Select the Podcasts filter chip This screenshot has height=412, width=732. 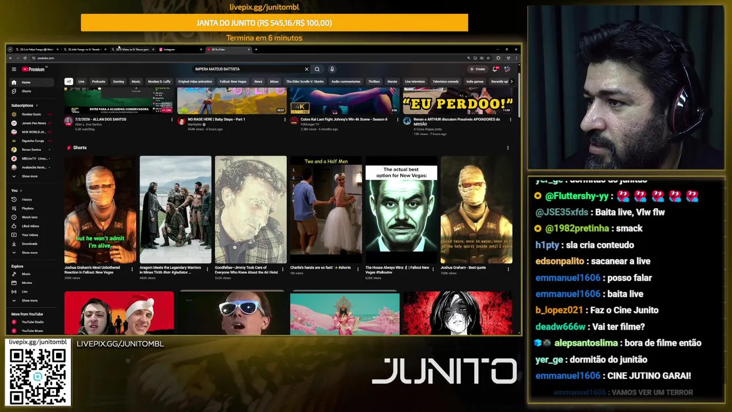click(99, 81)
